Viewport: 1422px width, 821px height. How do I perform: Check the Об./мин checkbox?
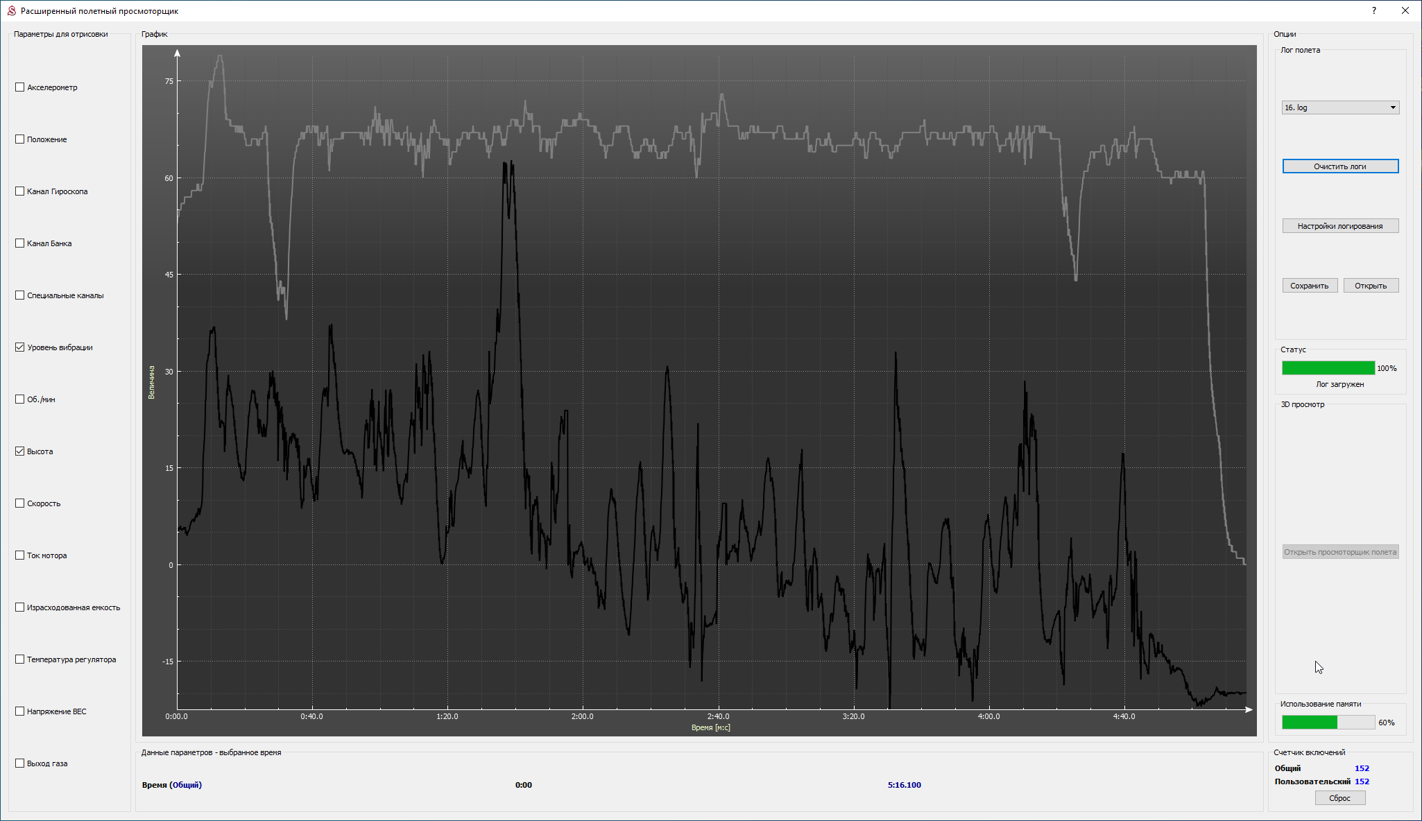tap(20, 399)
